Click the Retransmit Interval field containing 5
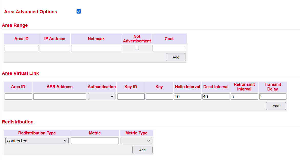Screen dimensions: 300x160 [244, 96]
